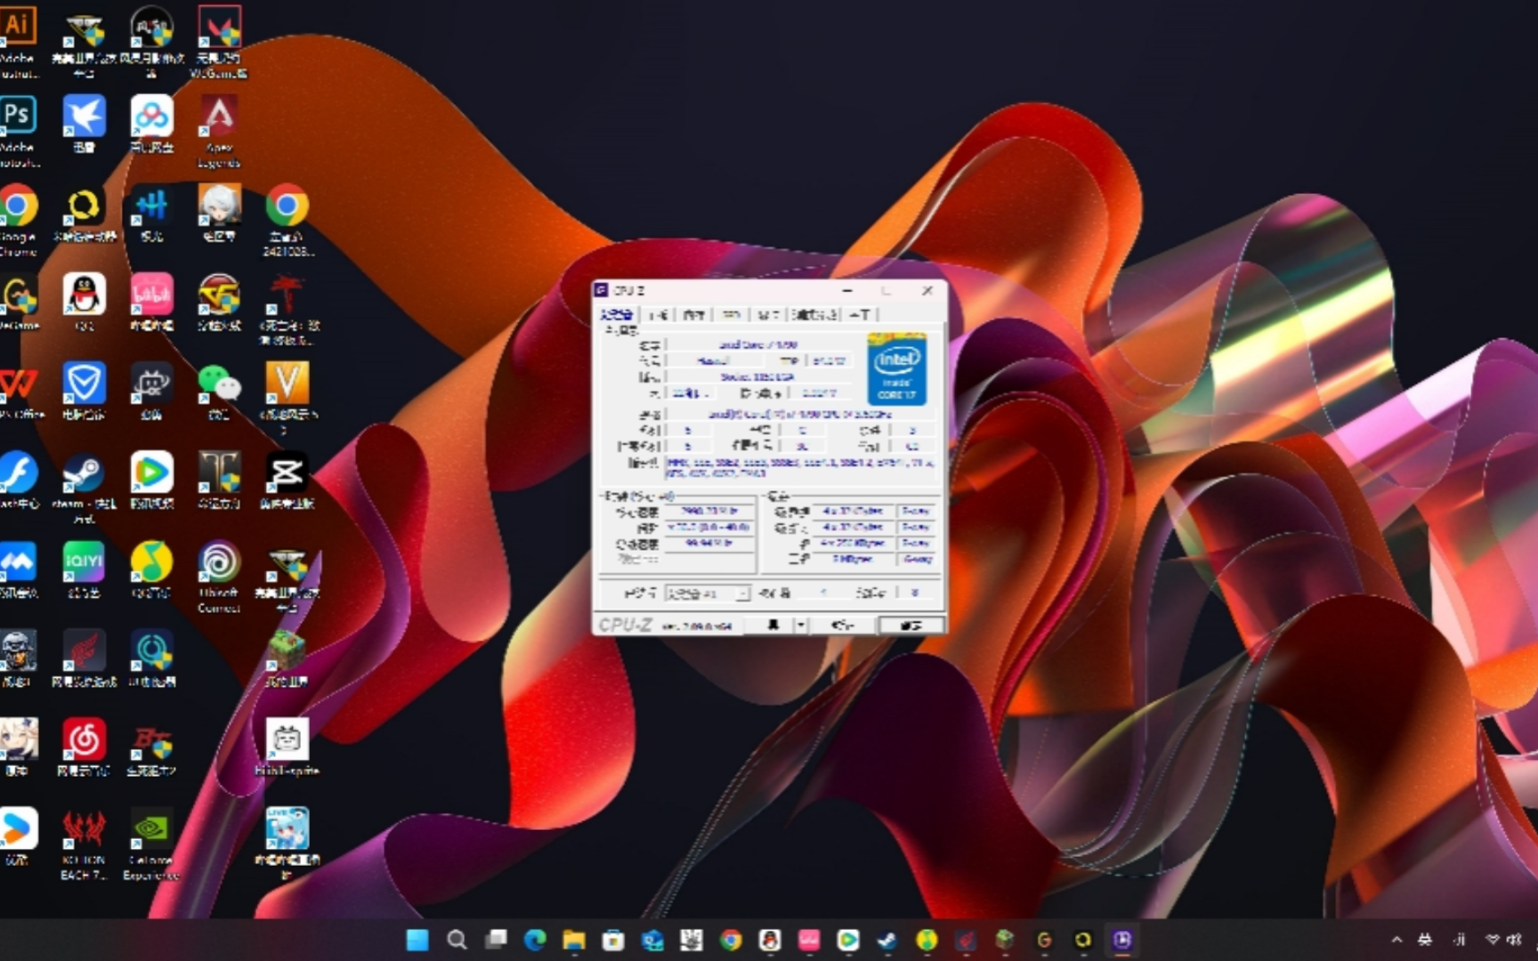Screen dimensions: 1538x961
Task: Expand the Tools button dropdown arrow in CPU-Z
Action: click(800, 625)
